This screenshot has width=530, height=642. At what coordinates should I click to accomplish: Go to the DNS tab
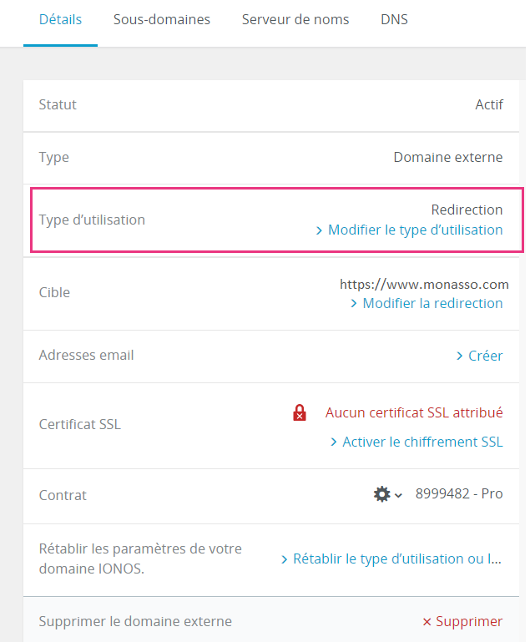coord(394,20)
